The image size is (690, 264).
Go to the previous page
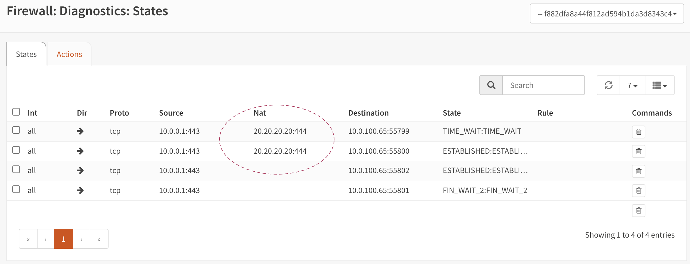46,239
